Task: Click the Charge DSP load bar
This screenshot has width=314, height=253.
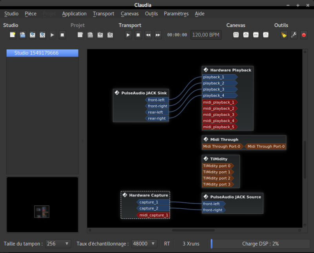Action: (260, 244)
